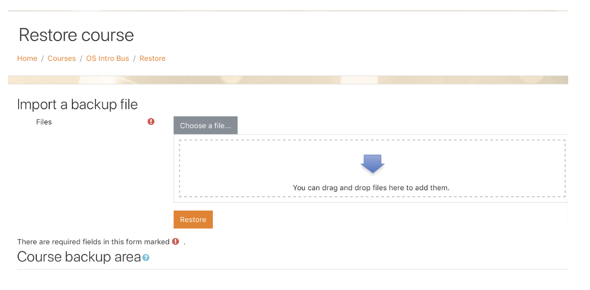Click the orange Restore button

click(x=193, y=219)
